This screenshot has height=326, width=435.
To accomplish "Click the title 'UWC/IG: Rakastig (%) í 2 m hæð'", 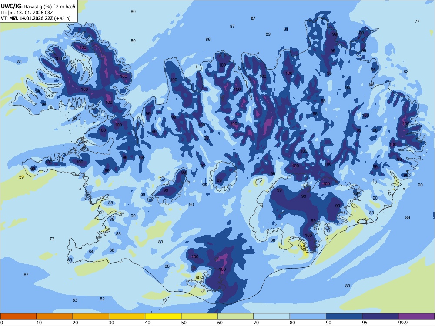I will click(x=38, y=7).
